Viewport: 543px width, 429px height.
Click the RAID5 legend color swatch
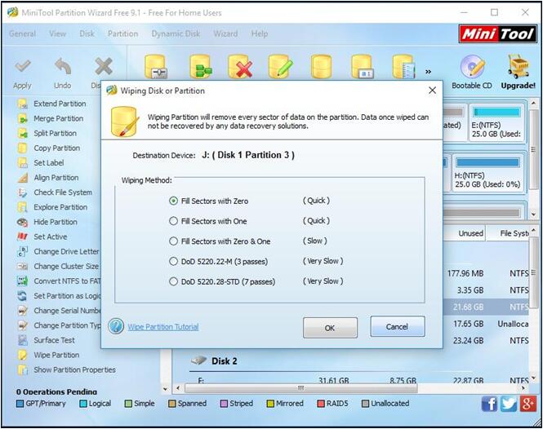point(321,404)
